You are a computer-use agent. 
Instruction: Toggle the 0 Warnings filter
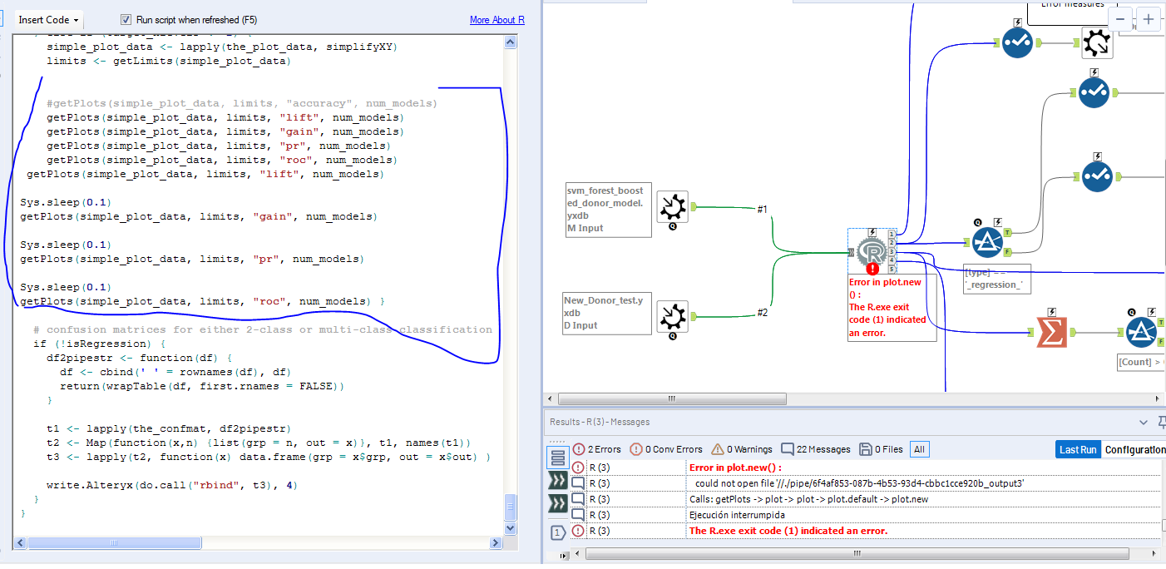tap(741, 449)
